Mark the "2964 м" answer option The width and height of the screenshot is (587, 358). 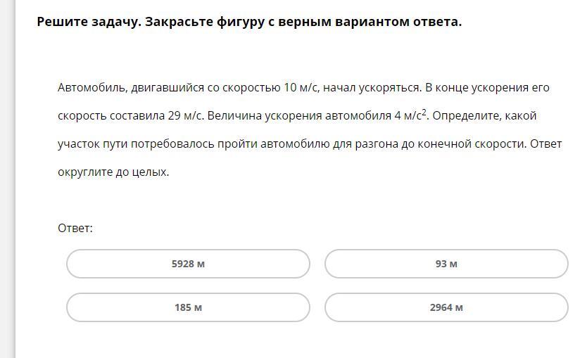pyautogui.click(x=446, y=307)
